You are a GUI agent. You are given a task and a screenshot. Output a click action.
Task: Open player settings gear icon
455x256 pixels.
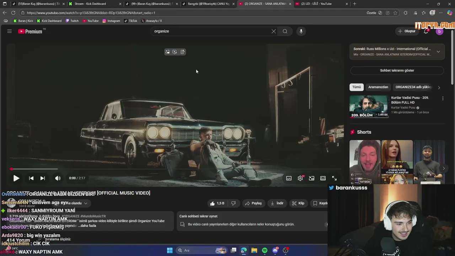[x=300, y=178]
